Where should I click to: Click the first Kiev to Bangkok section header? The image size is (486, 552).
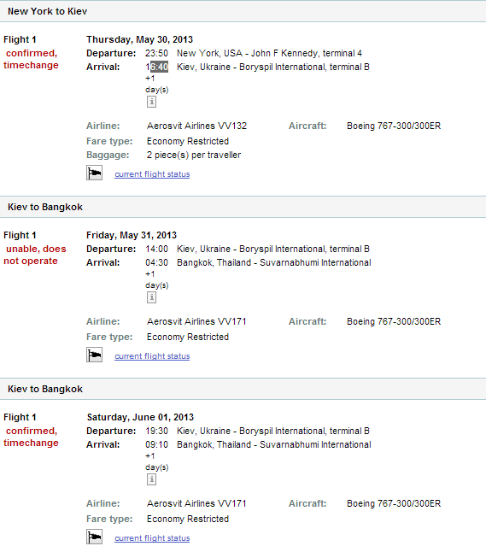[243, 207]
